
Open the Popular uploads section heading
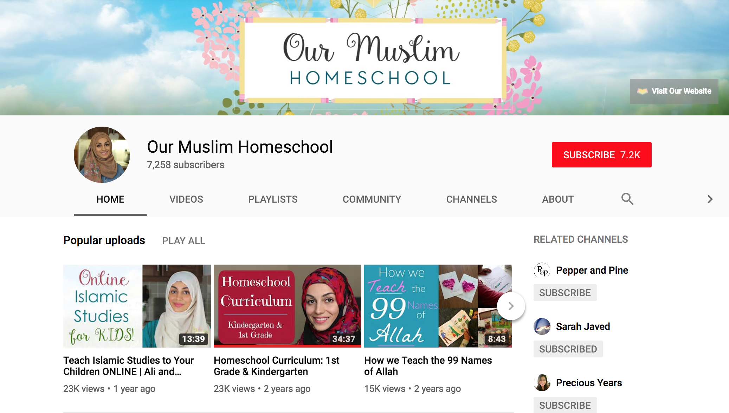104,240
